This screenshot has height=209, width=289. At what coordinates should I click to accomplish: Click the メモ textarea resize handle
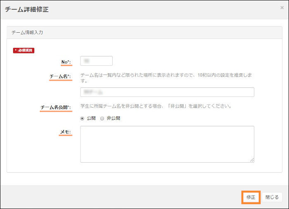click(252, 160)
